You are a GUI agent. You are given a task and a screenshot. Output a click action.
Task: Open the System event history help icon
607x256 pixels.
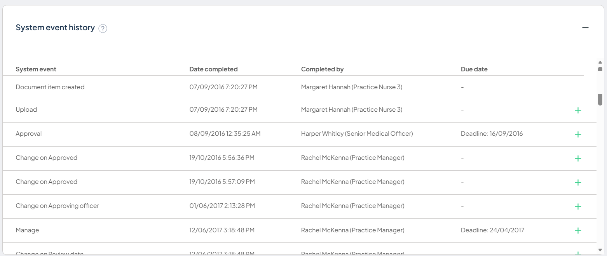click(103, 28)
